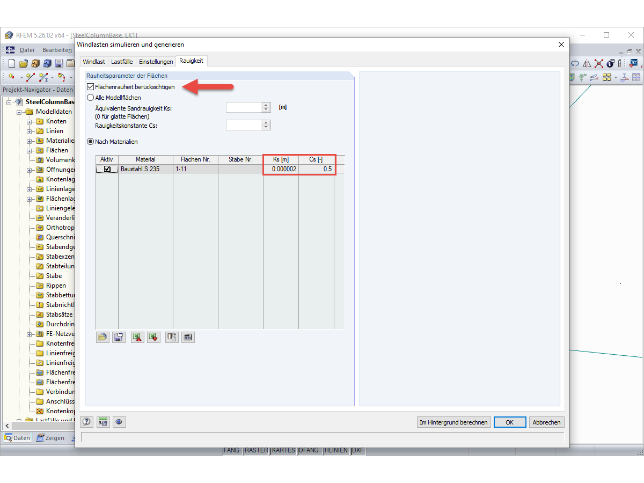Select the Stäbe item in navigator tree
The width and height of the screenshot is (644, 483).
54,276
